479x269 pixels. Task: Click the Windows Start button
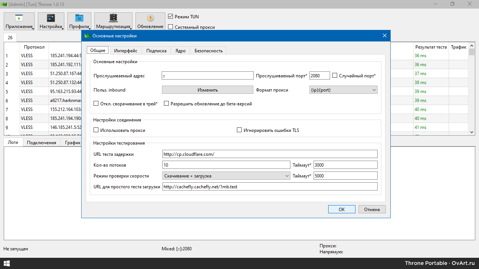pyautogui.click(x=6, y=263)
